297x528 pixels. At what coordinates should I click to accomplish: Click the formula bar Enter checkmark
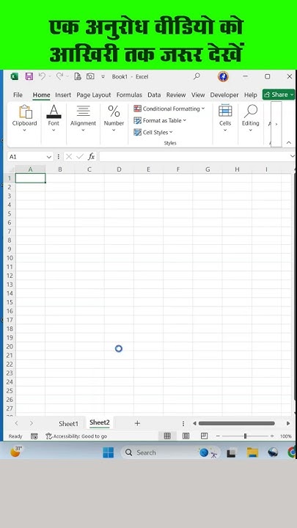[x=80, y=157]
